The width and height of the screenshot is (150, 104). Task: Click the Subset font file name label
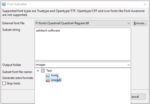17,72
